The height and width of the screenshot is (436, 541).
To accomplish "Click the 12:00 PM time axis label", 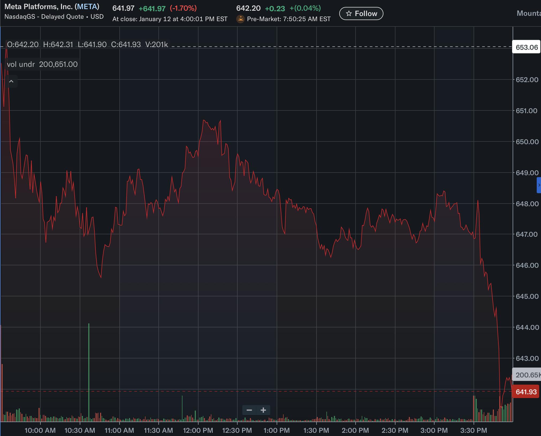I will 198,430.
